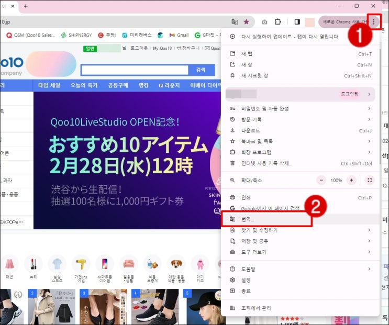The width and height of the screenshot is (389, 325).
Task: Open the G마켓 bookmark
Action: point(207,35)
